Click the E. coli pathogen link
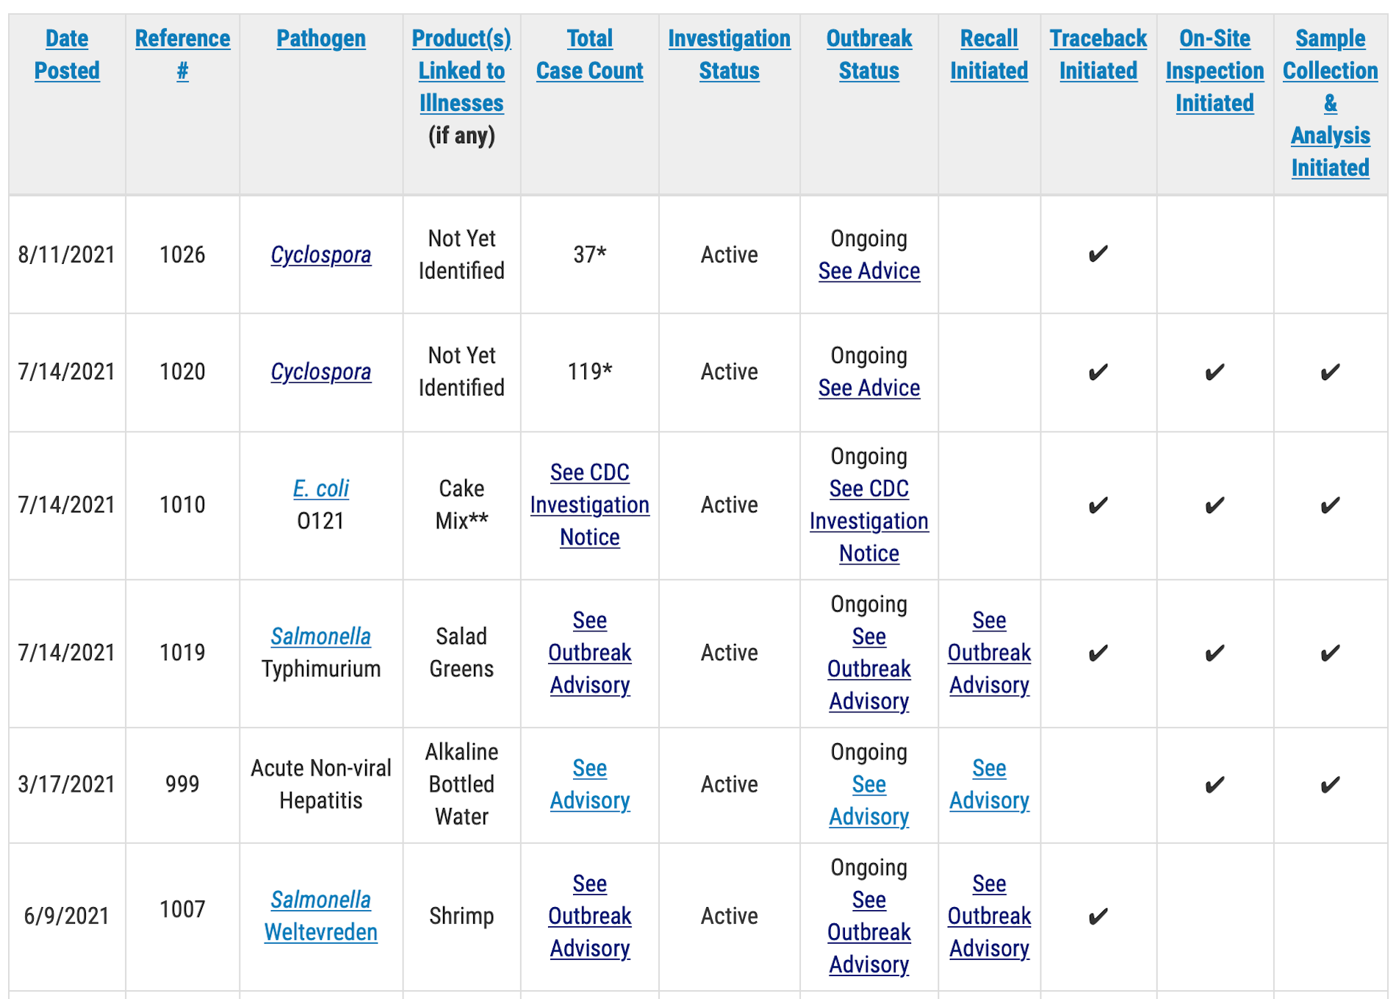The height and width of the screenshot is (999, 1396). pyautogui.click(x=321, y=489)
